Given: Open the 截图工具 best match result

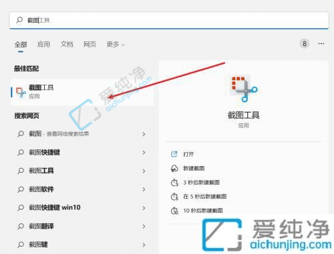Looking at the screenshot, I should 82,92.
